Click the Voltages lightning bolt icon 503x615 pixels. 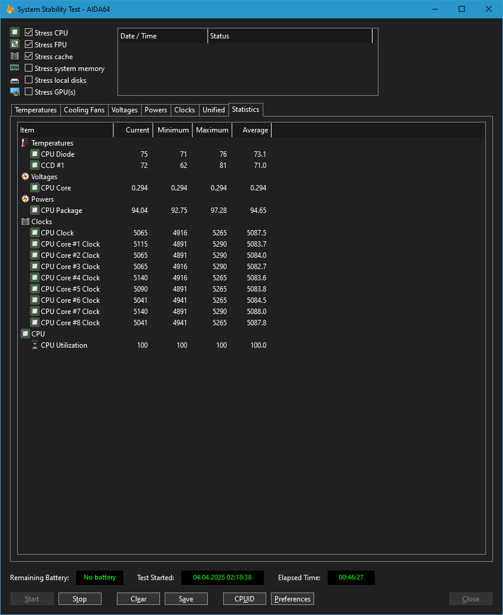tap(25, 177)
